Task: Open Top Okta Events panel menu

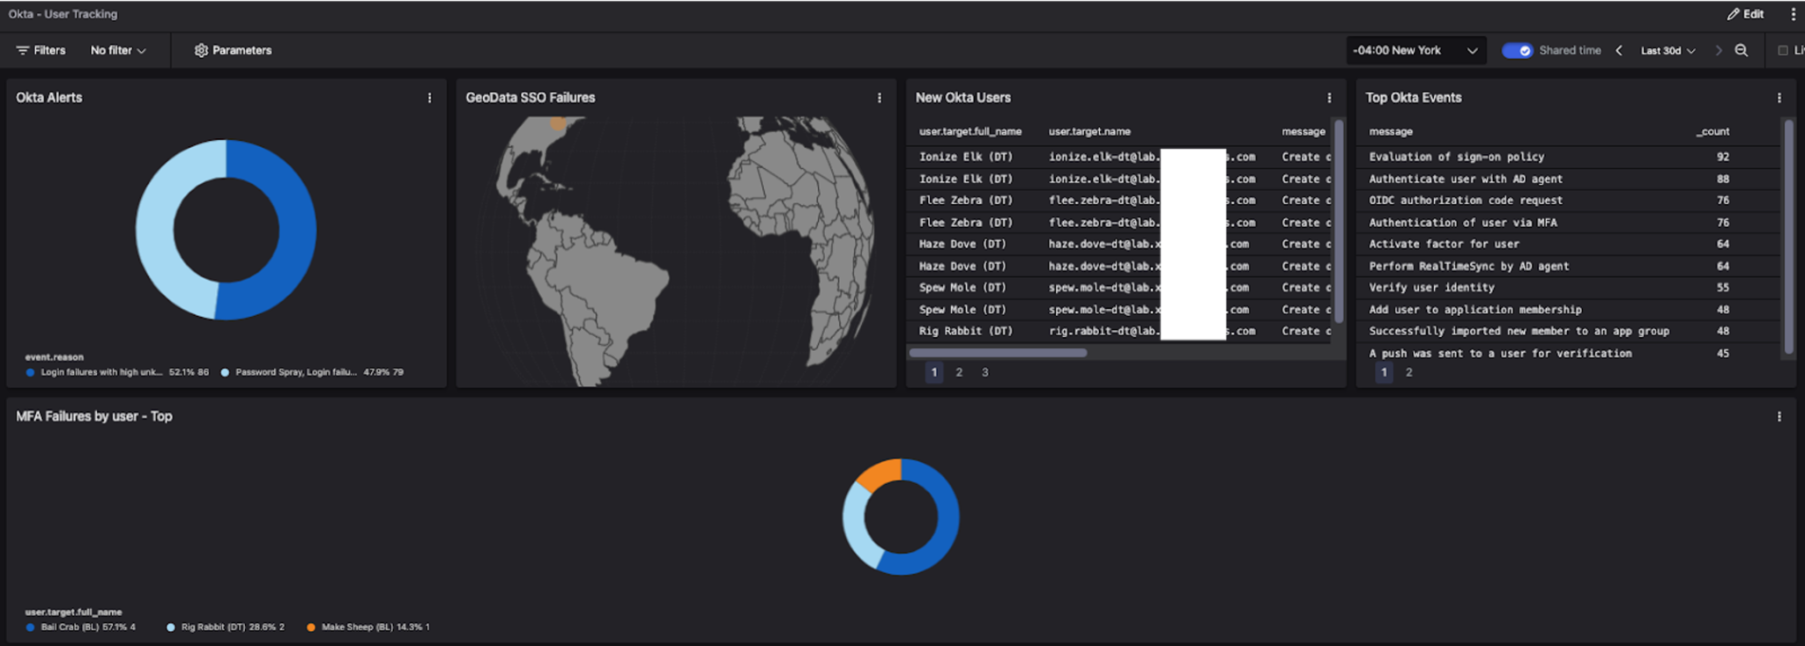Action: (x=1779, y=98)
